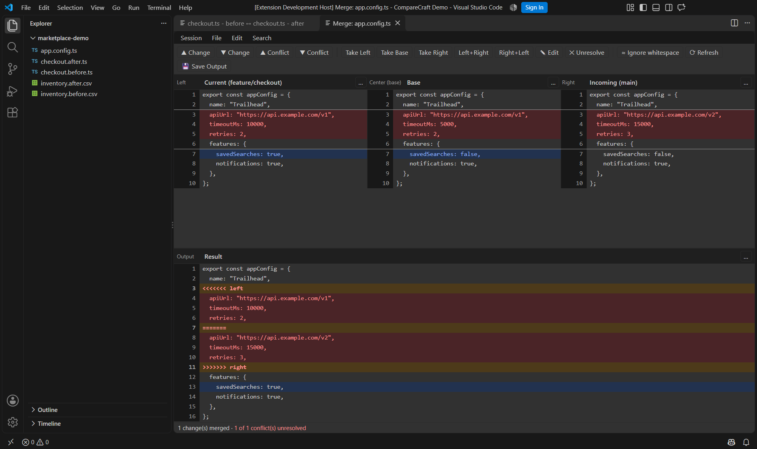The image size is (757, 449).
Task: Click the Take Left button
Action: tap(358, 52)
